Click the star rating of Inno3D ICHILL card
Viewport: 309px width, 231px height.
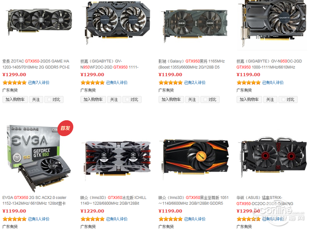92,219
